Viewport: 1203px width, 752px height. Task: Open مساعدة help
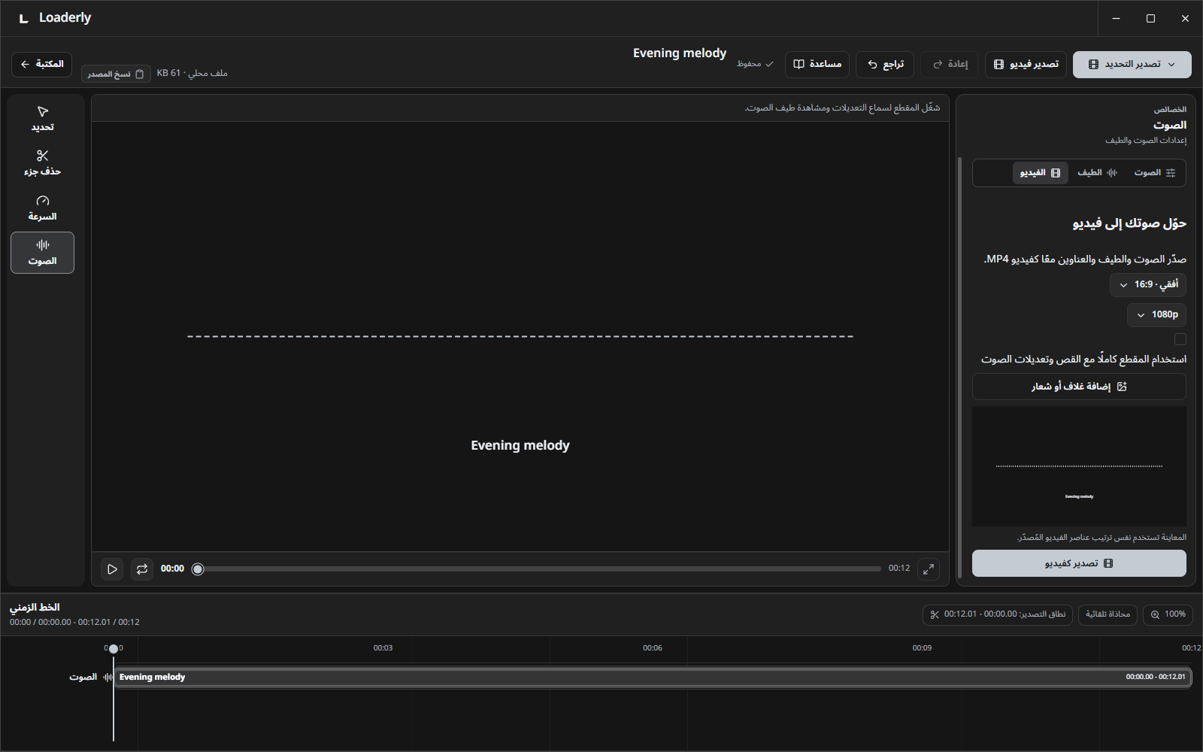pyautogui.click(x=817, y=64)
